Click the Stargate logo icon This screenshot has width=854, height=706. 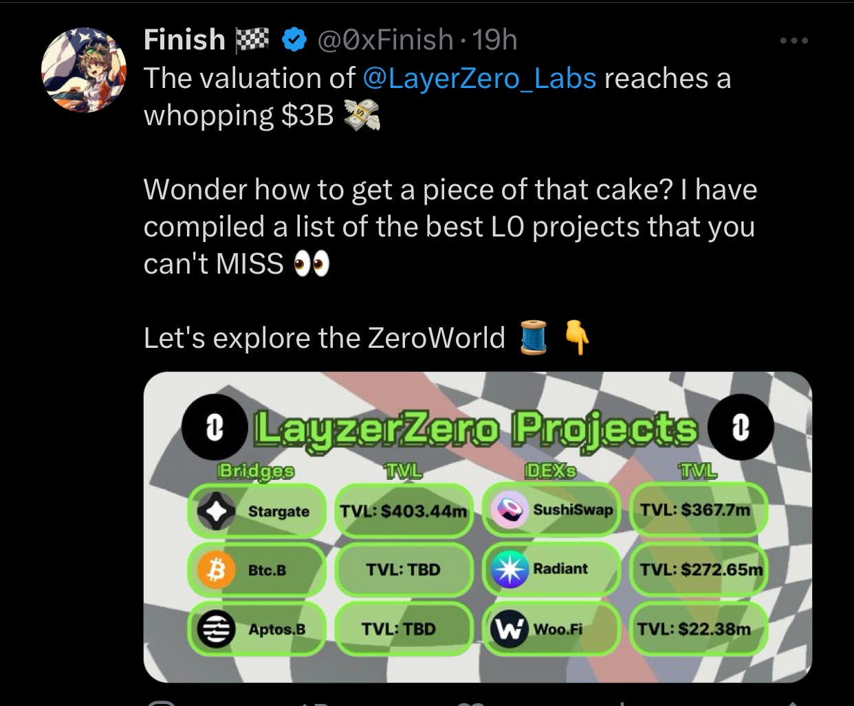[x=217, y=511]
